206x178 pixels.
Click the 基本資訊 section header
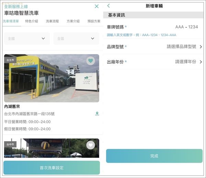[x=153, y=15]
